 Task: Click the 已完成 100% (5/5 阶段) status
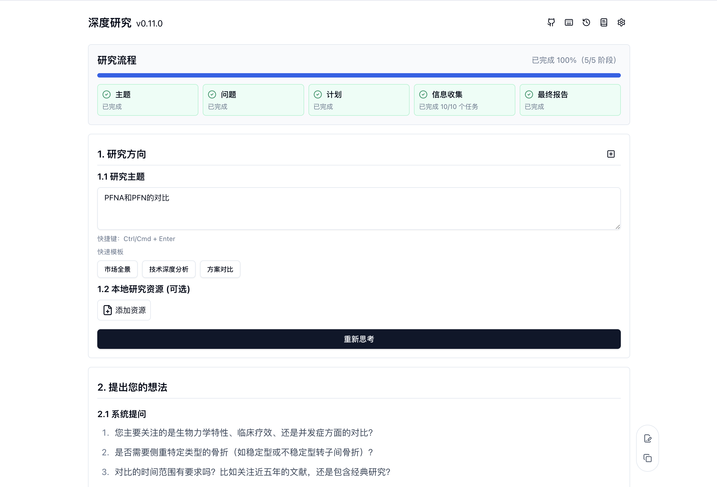[574, 60]
